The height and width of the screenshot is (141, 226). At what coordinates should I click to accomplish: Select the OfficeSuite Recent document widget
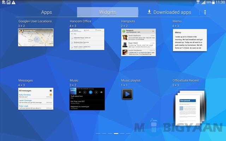(x=190, y=107)
